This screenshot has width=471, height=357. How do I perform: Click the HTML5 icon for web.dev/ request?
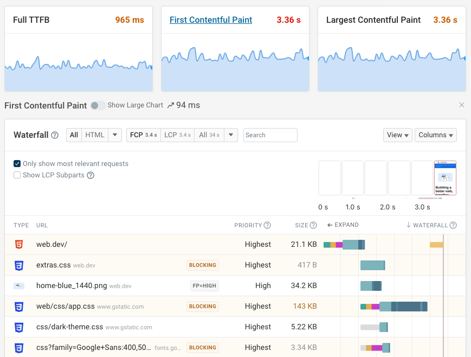[x=19, y=245]
